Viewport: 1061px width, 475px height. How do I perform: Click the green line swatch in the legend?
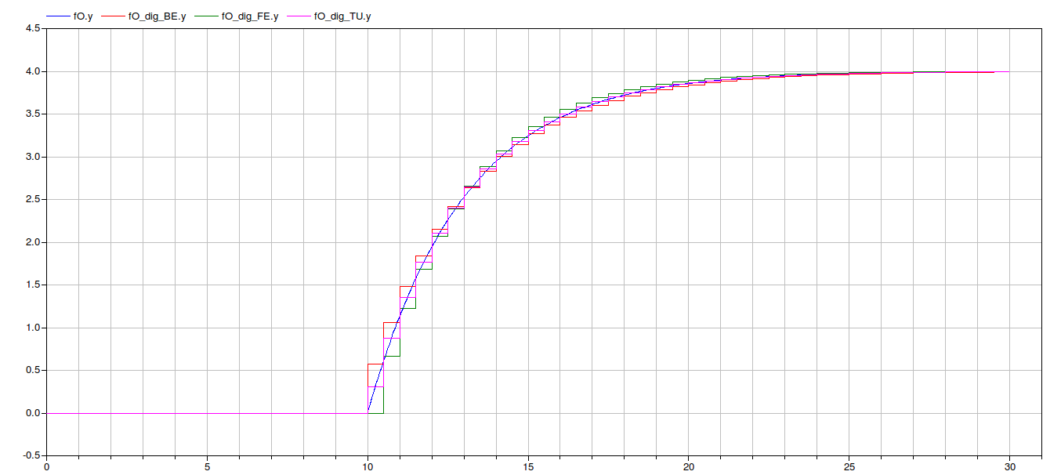206,16
